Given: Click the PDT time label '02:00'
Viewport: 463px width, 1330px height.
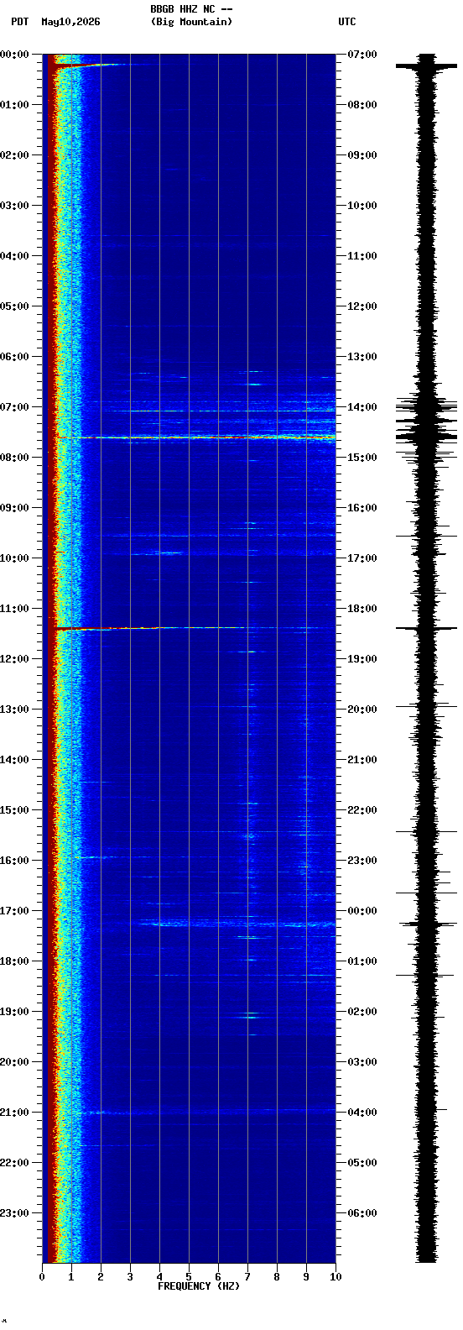Looking at the screenshot, I should [13, 155].
